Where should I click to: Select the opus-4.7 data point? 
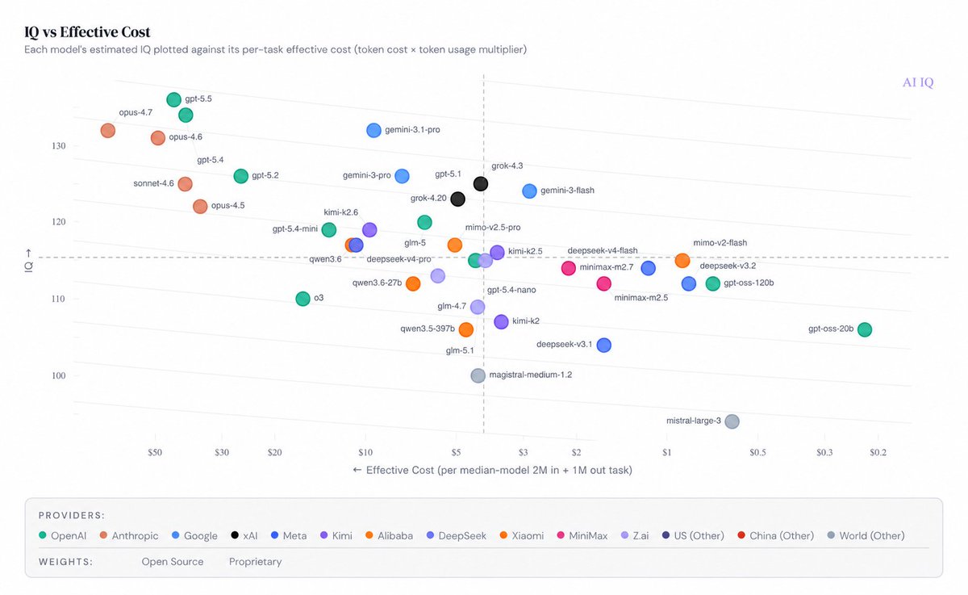[108, 130]
